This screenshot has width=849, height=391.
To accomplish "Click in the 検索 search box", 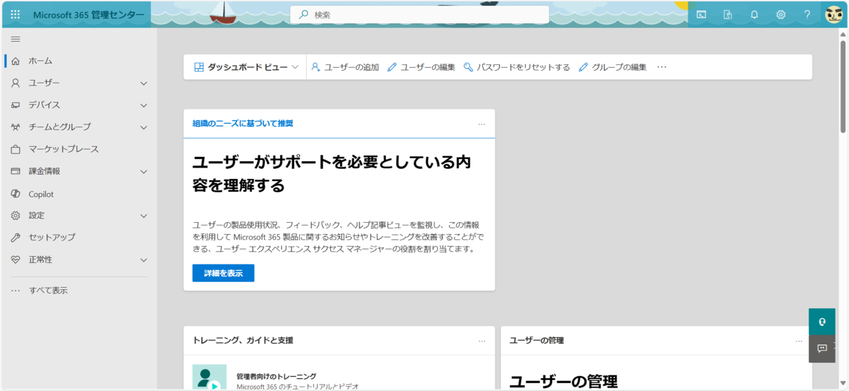I will (x=420, y=14).
